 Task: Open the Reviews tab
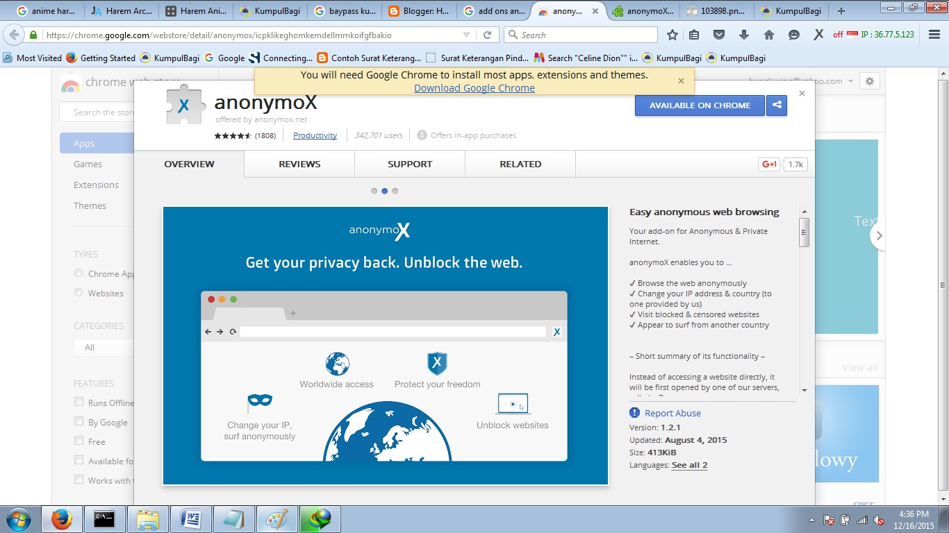[x=299, y=164]
